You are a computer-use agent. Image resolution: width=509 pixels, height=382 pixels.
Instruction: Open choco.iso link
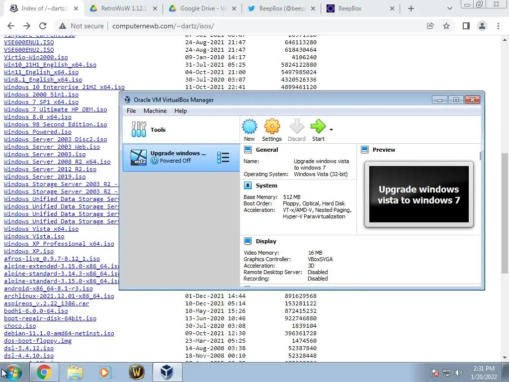click(20, 326)
